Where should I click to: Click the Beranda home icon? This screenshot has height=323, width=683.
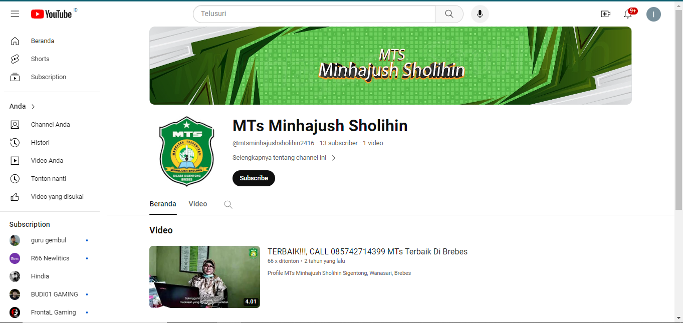[x=15, y=41]
